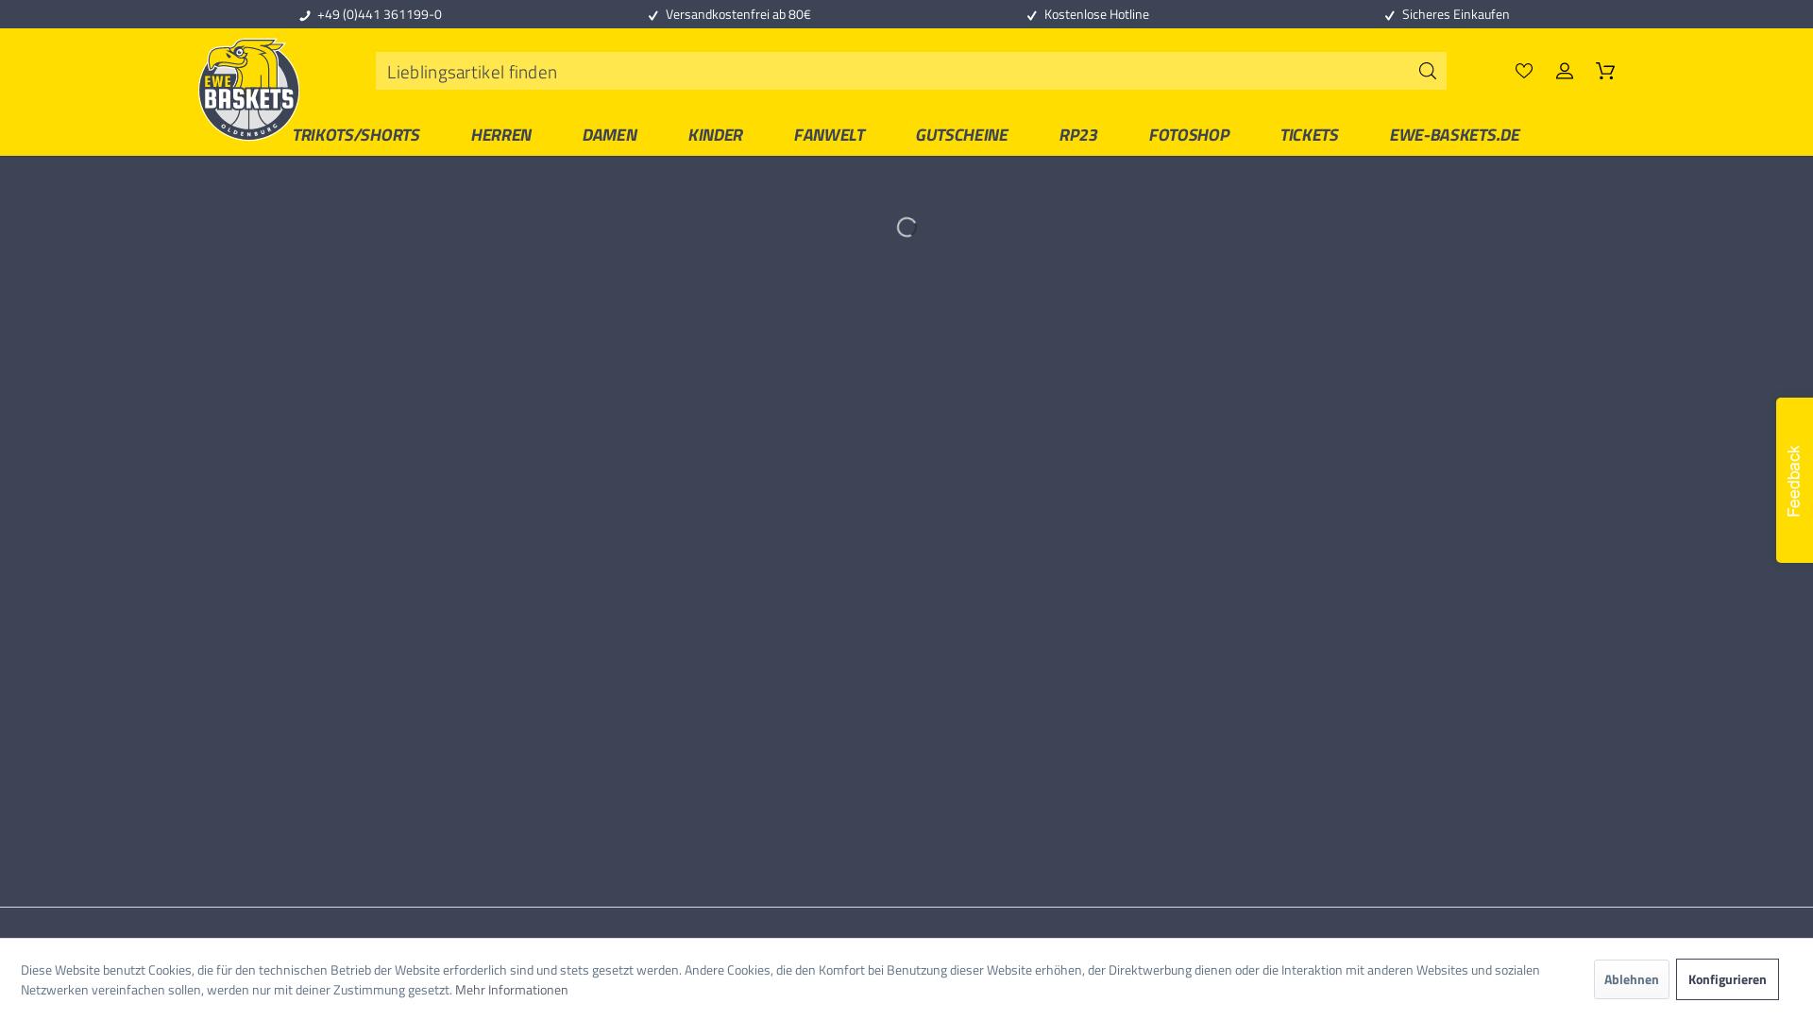Click the checkmark next to Sicheres Einkaufen

tap(1390, 15)
